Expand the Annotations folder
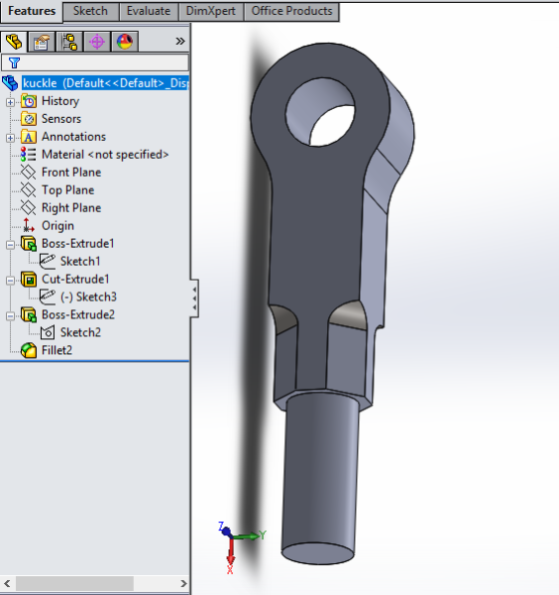The width and height of the screenshot is (559, 595). pyautogui.click(x=11, y=138)
